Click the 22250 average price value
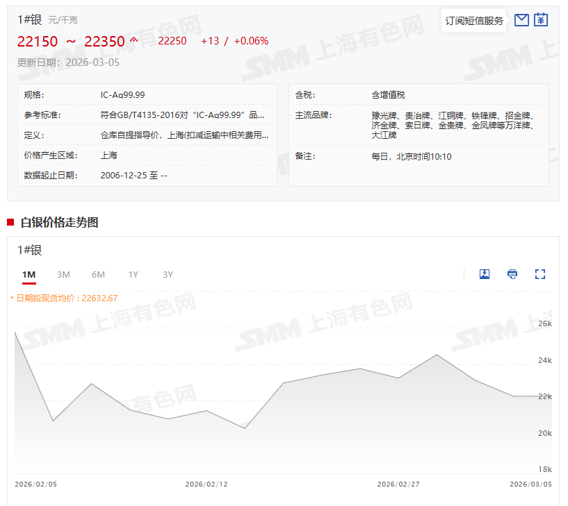 pos(172,41)
